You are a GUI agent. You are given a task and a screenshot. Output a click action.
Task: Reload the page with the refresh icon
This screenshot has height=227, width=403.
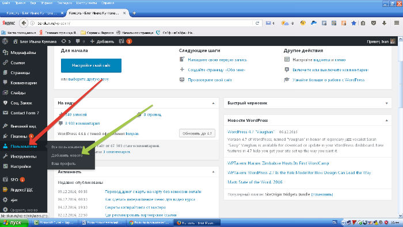tap(257, 23)
